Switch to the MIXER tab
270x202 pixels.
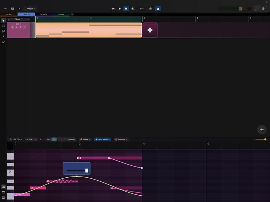tap(61, 15)
